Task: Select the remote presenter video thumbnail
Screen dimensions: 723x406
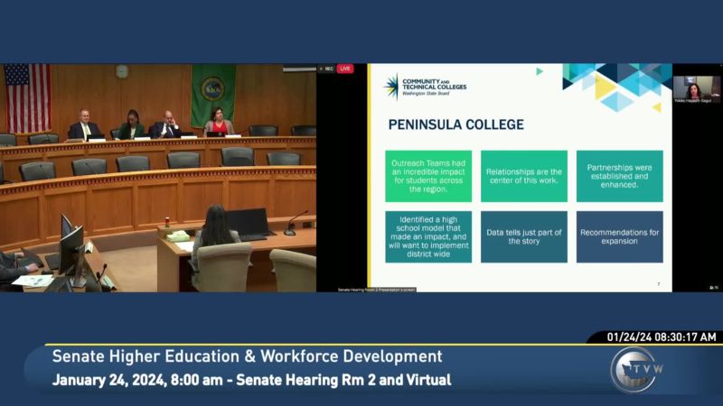Action: point(696,89)
